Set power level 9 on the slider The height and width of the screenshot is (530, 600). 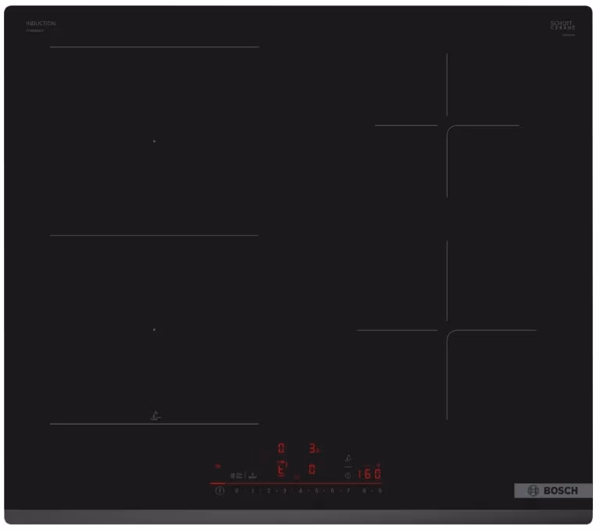[x=380, y=491]
